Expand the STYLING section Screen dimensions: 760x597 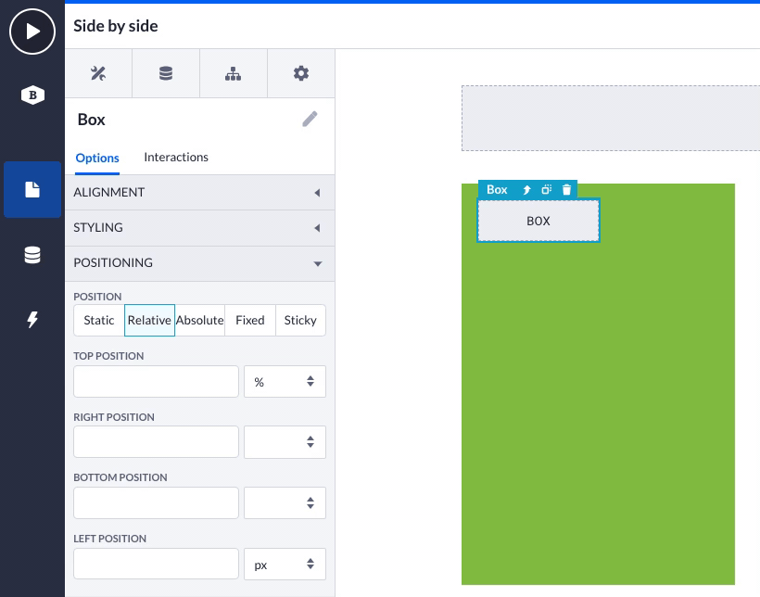coord(199,228)
